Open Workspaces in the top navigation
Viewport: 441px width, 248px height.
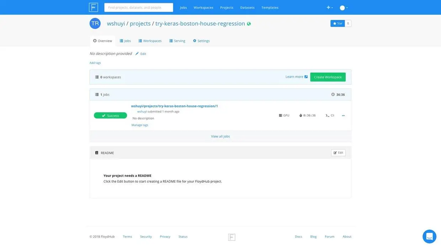[x=203, y=7]
